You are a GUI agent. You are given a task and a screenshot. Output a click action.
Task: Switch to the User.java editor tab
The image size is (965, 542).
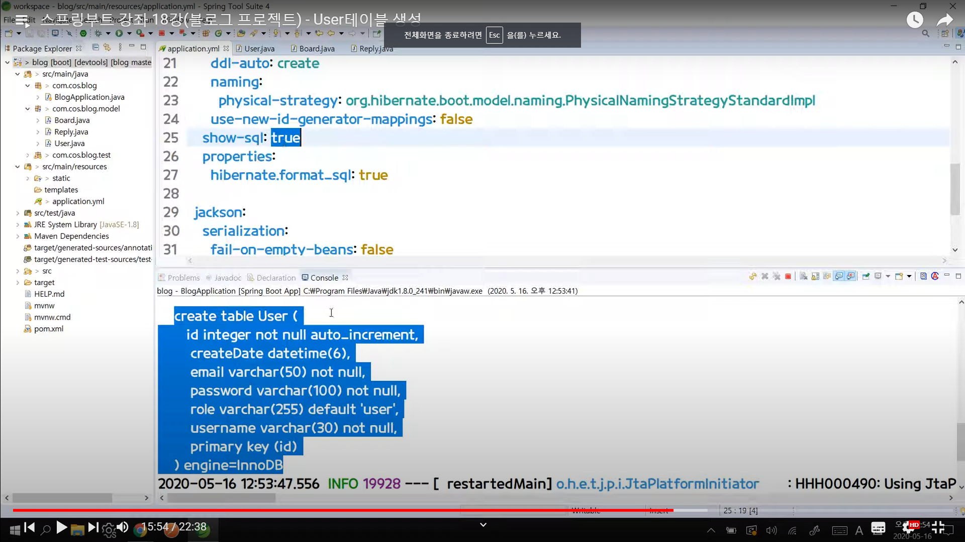click(x=259, y=49)
